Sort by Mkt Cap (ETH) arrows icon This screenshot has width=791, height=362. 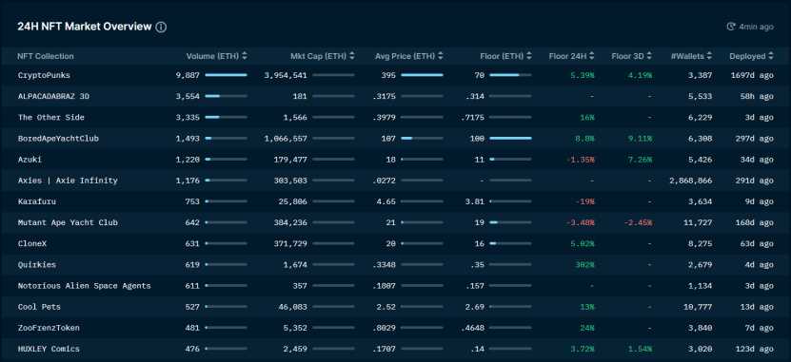pos(352,56)
